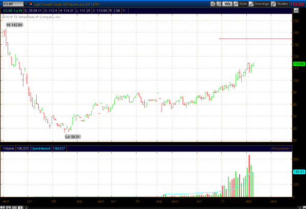Click the L: 111.25 low value
306x209 pixels.
pos(83,11)
